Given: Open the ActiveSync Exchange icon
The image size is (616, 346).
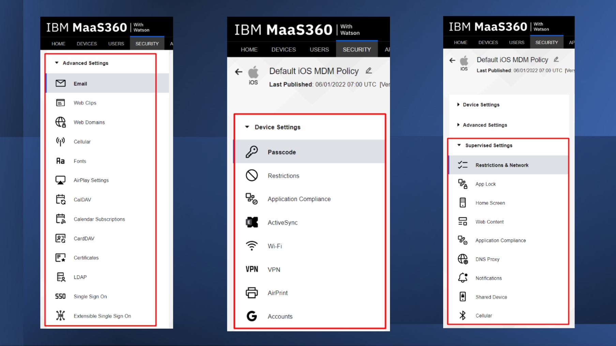Looking at the screenshot, I should (x=252, y=222).
